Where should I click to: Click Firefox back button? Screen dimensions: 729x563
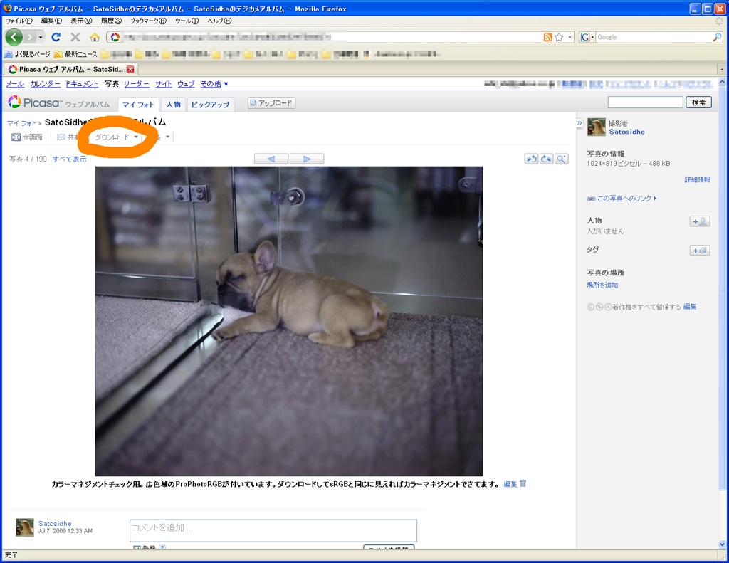(14, 37)
